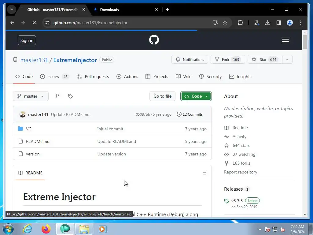The image size is (313, 235).
Task: Show downloads from toolbar icon
Action: pos(268,23)
